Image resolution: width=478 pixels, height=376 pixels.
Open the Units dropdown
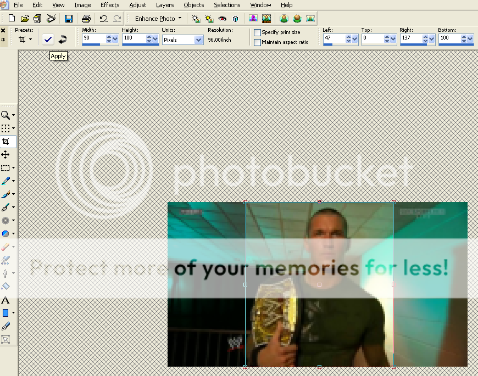point(197,39)
